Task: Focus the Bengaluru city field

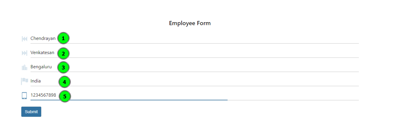Action: point(194,67)
